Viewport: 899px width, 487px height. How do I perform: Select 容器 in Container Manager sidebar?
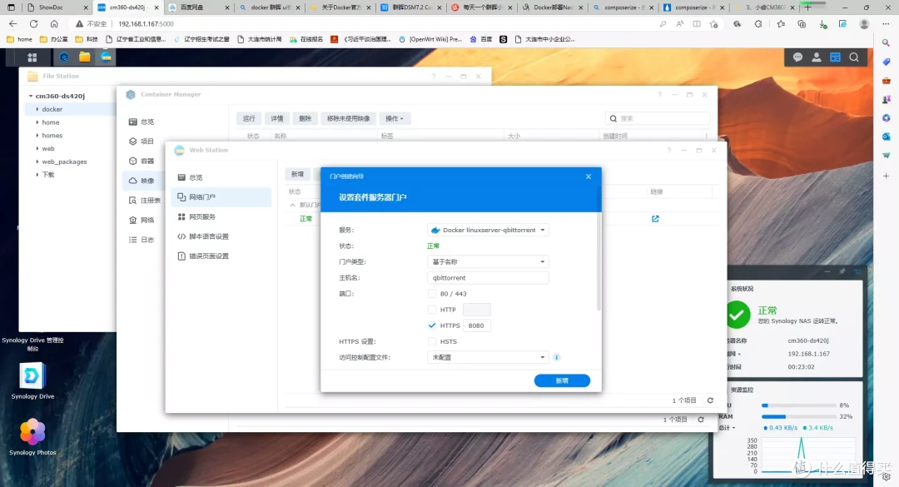[x=142, y=162]
